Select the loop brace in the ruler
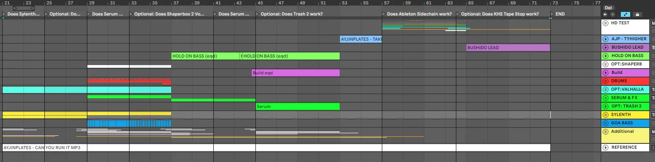This screenshot has width=655, height=162. 24,8
